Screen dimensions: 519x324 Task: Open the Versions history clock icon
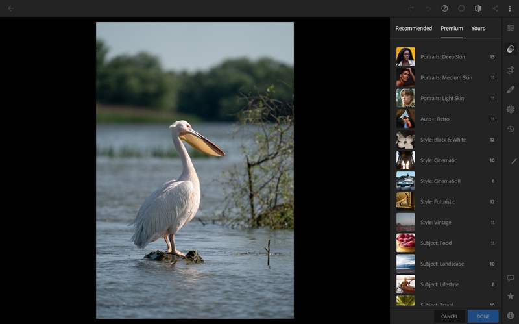(x=511, y=129)
